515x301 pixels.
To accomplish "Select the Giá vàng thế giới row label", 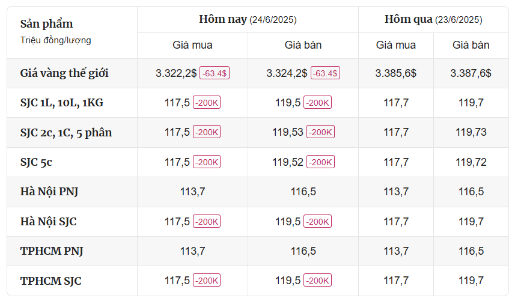I will tap(64, 73).
